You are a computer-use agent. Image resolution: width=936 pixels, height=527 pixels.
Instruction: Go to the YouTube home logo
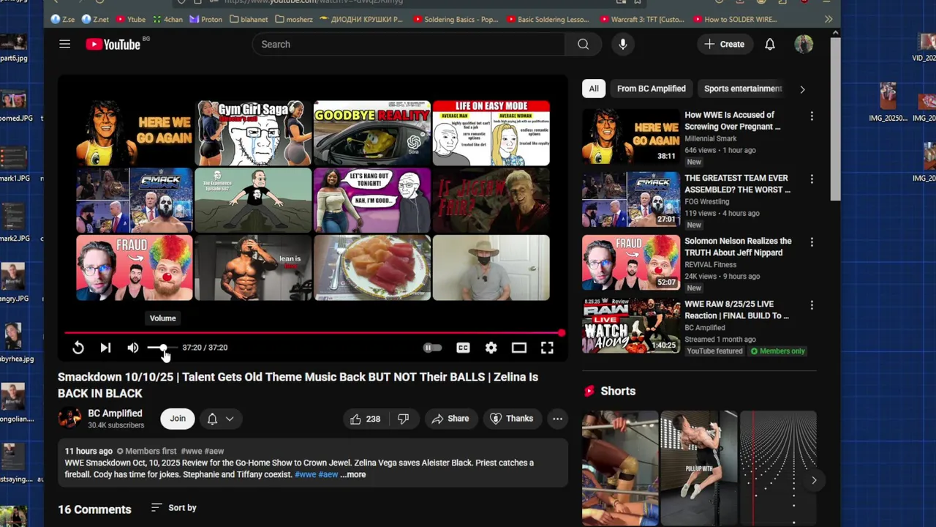(113, 45)
